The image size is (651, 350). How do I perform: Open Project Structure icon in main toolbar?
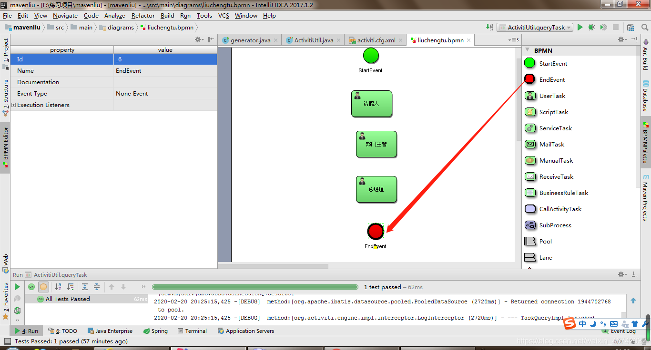(x=631, y=27)
